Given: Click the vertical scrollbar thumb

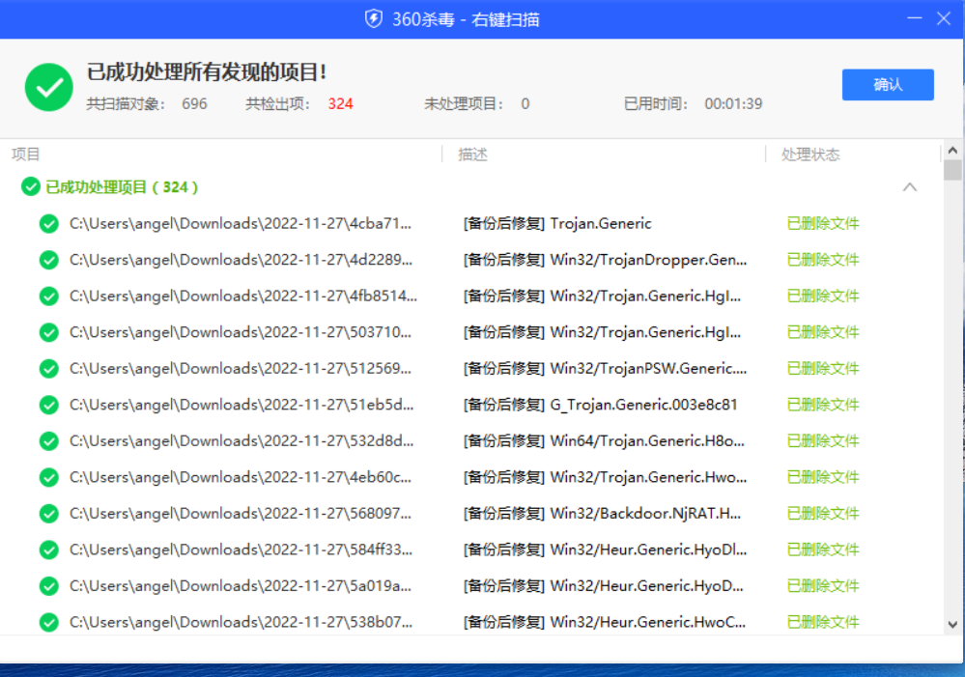Looking at the screenshot, I should point(952,170).
